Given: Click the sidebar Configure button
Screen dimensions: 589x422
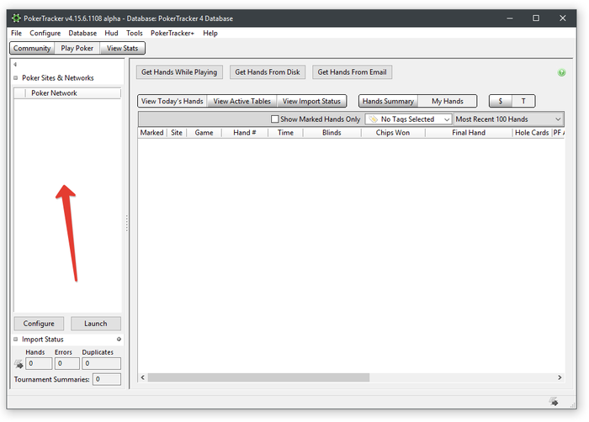Looking at the screenshot, I should click(39, 324).
